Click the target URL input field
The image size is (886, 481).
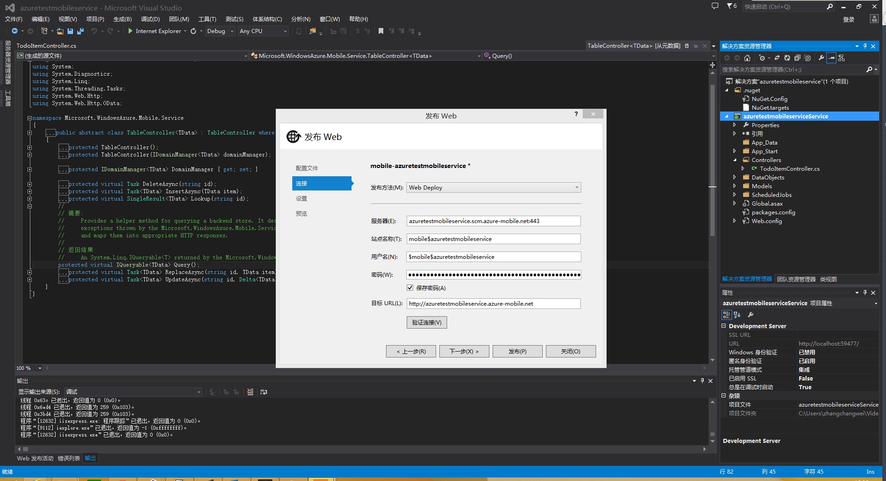pyautogui.click(x=494, y=304)
